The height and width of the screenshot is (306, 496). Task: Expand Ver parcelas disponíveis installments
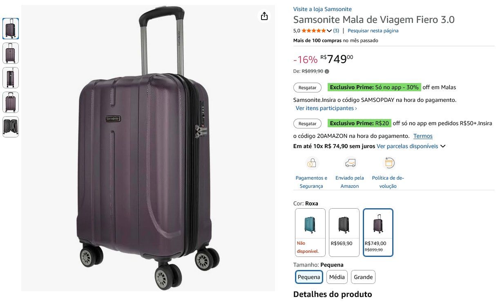[411, 146]
